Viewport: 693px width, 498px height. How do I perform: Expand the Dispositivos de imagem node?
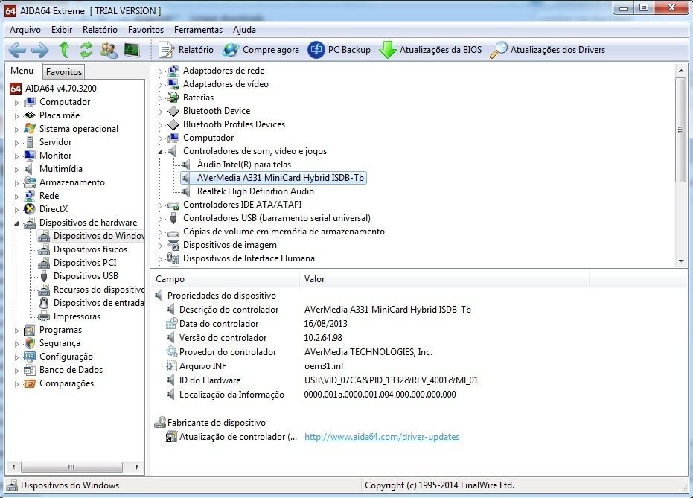[160, 245]
